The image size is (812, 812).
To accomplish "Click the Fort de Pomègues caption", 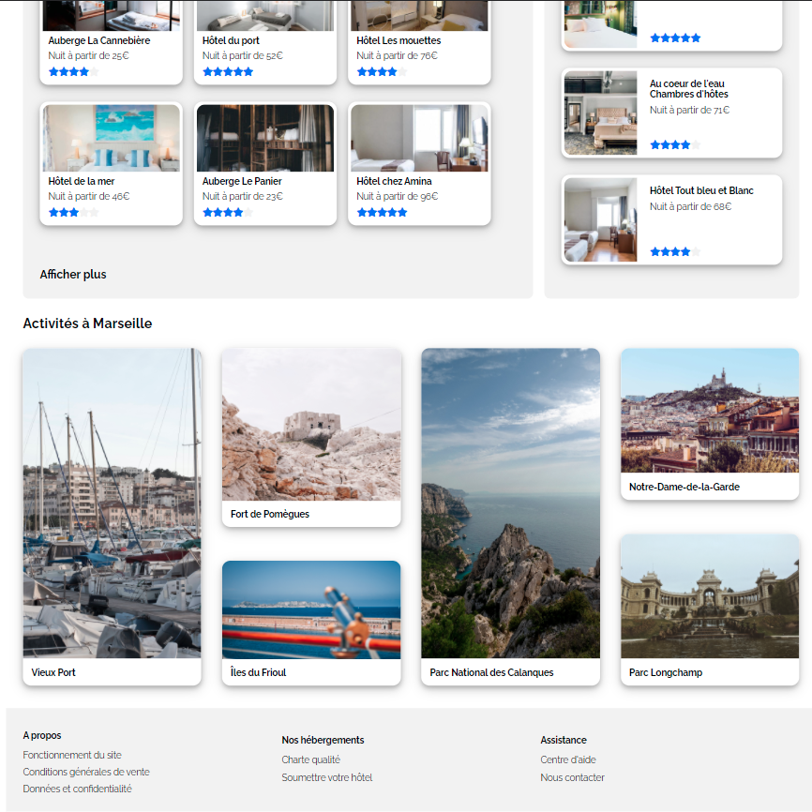I will click(x=270, y=514).
